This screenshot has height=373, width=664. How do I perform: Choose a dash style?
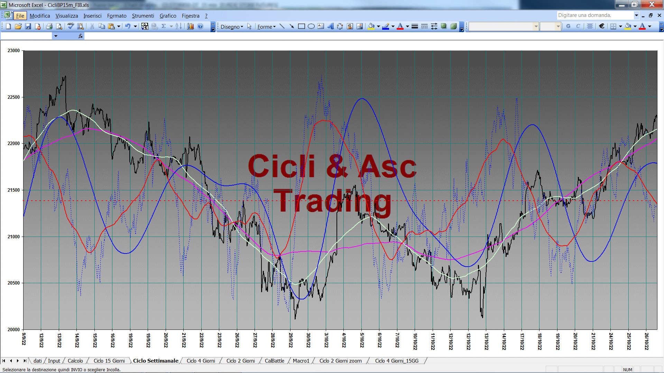click(x=424, y=26)
